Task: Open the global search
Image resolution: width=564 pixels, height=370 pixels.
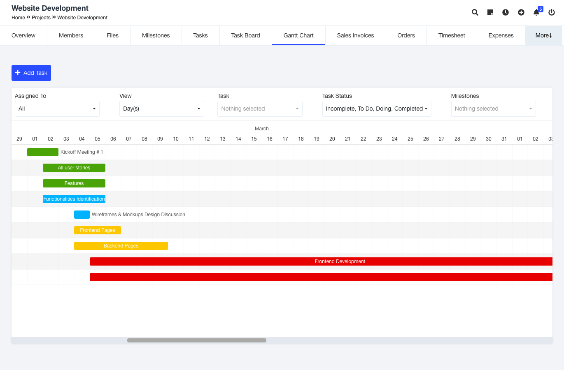Action: (x=475, y=12)
